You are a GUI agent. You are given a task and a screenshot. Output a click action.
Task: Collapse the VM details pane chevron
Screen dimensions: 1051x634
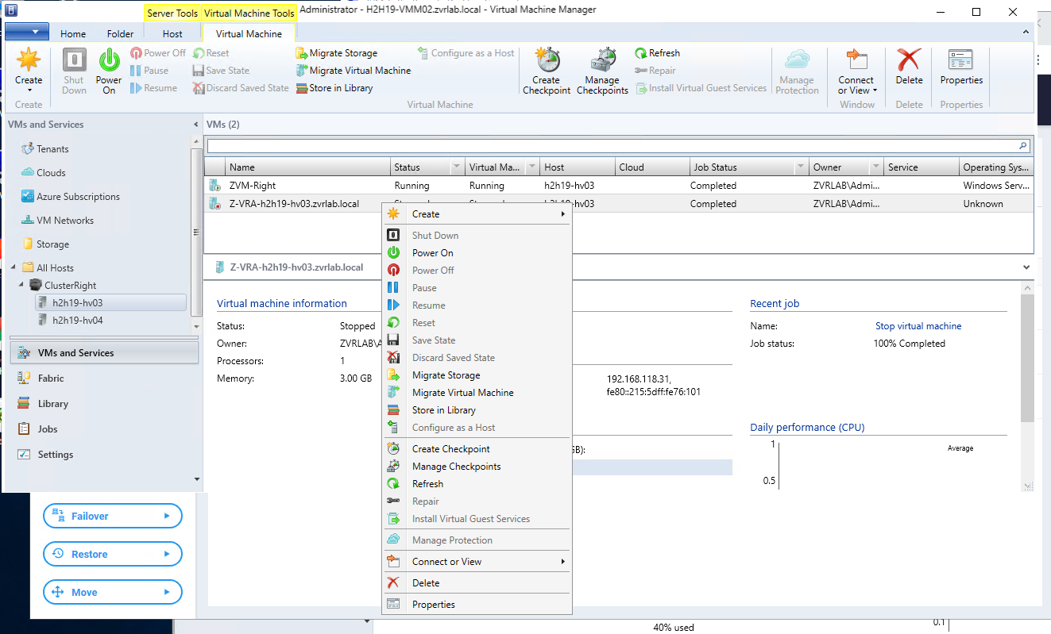1026,267
